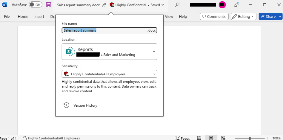Open Version History

(85, 105)
